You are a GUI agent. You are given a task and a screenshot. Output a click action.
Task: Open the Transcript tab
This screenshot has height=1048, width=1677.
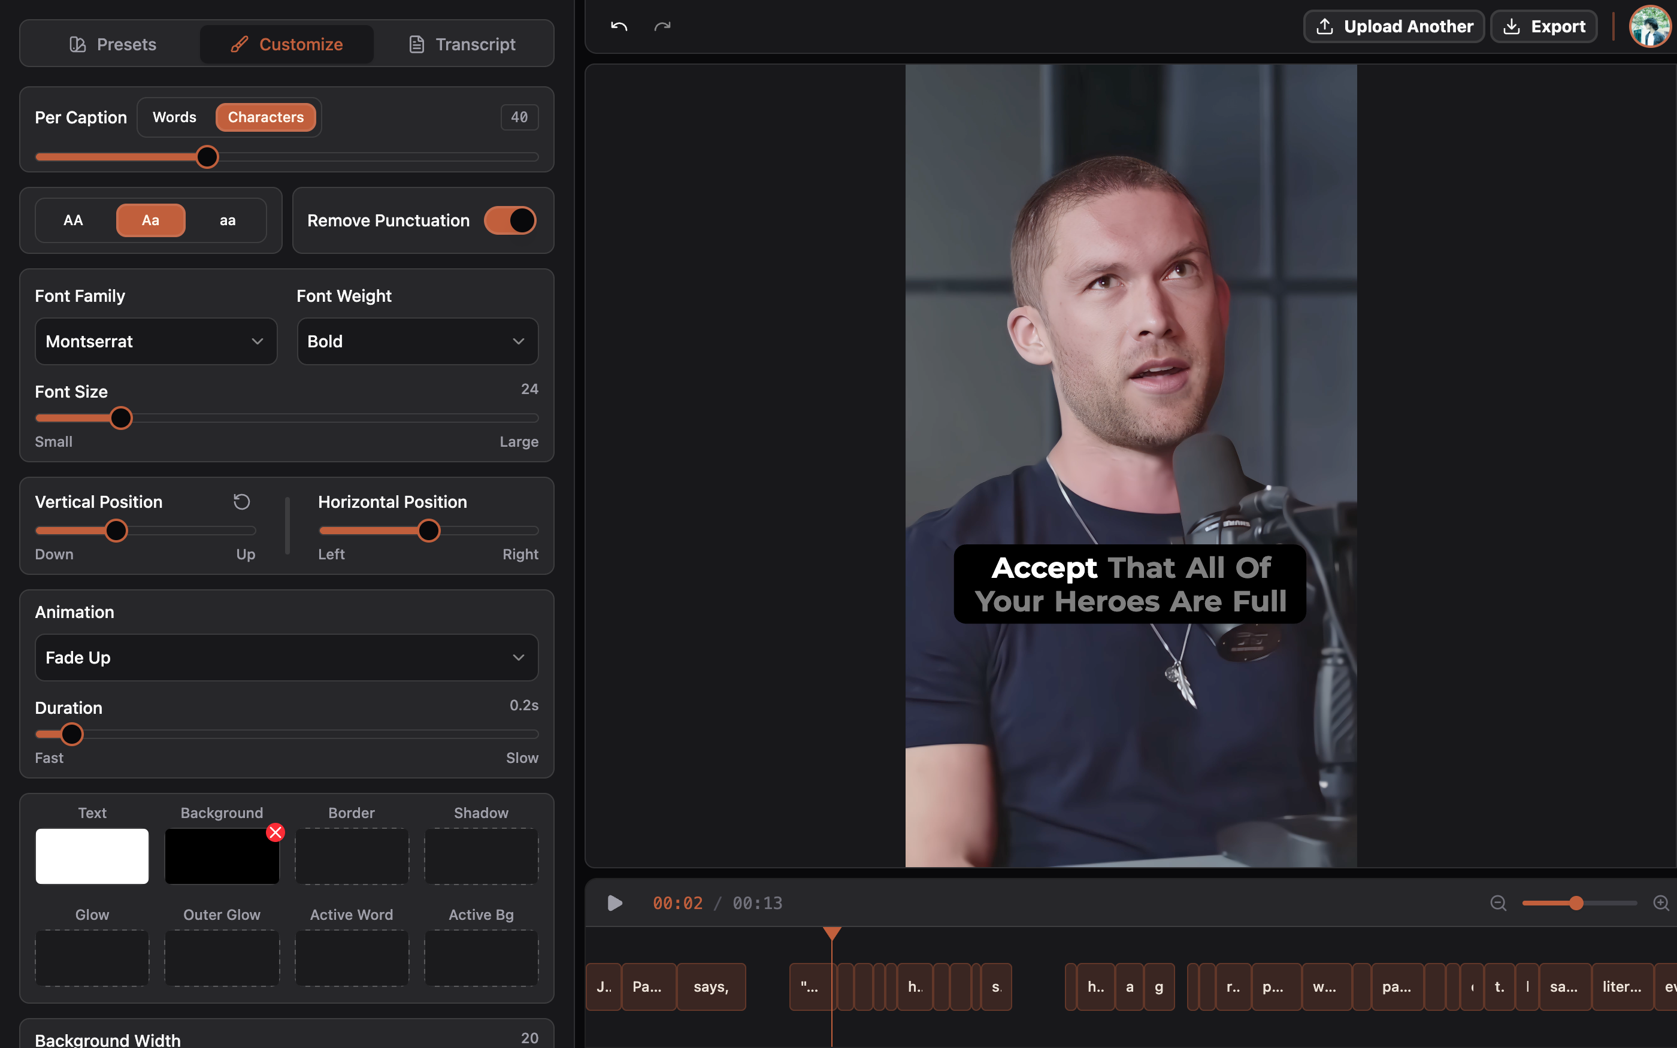462,44
